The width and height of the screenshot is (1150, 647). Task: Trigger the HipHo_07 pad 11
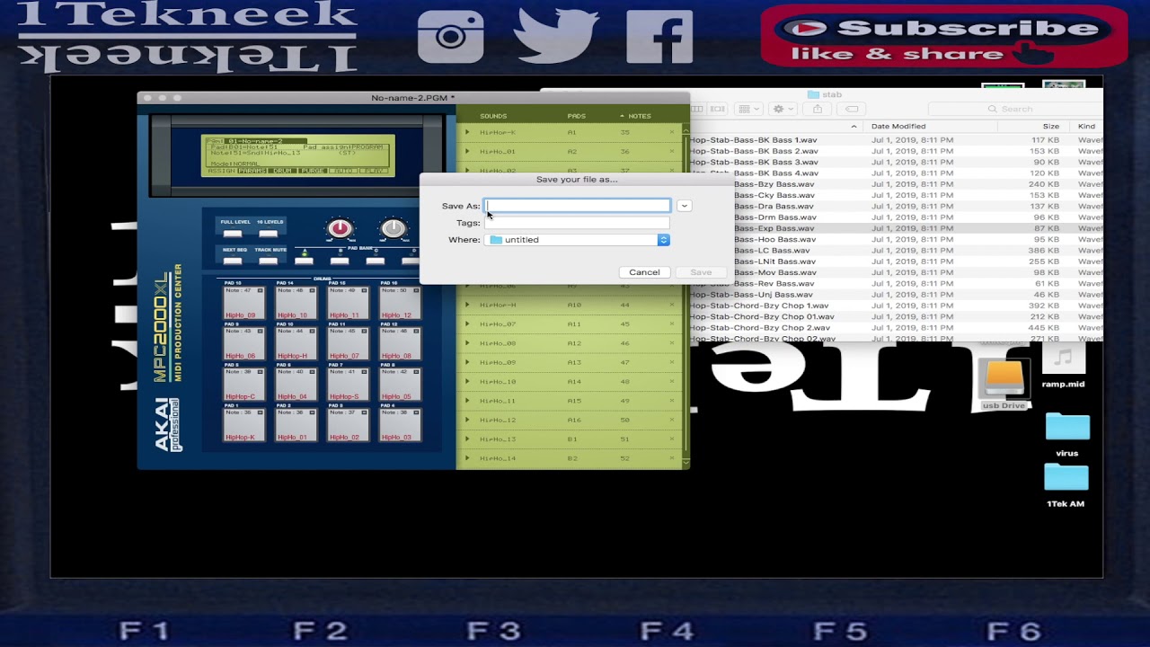(x=348, y=343)
